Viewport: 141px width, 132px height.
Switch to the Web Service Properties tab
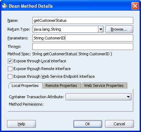104,86
